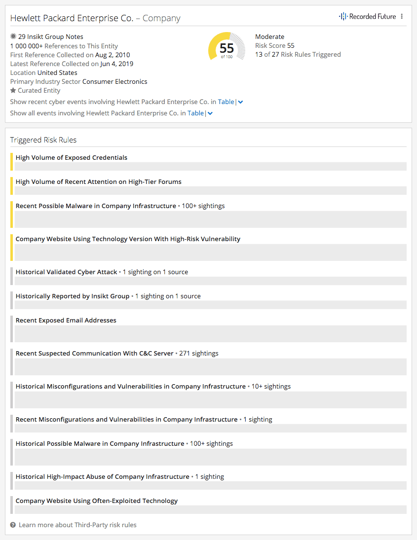
Task: Expand dropdown next to recent cyber events Table
Action: point(240,102)
